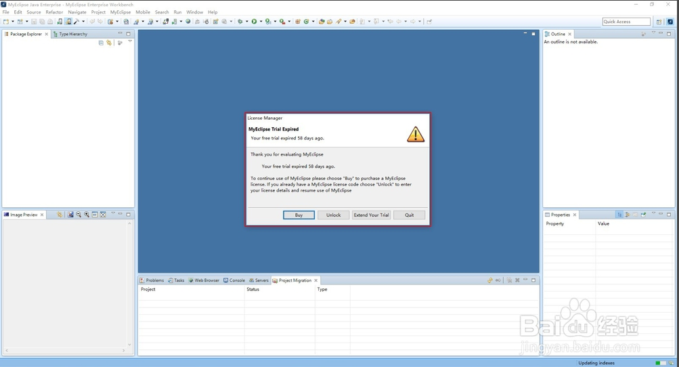Image resolution: width=679 pixels, height=367 pixels.
Task: Open the Window menu
Action: pos(194,12)
